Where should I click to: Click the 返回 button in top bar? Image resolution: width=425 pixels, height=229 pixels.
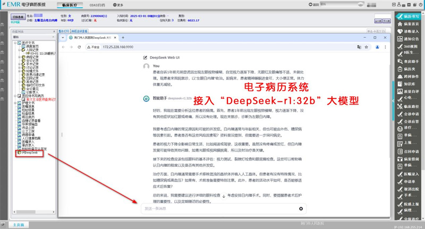pyautogui.click(x=314, y=5)
